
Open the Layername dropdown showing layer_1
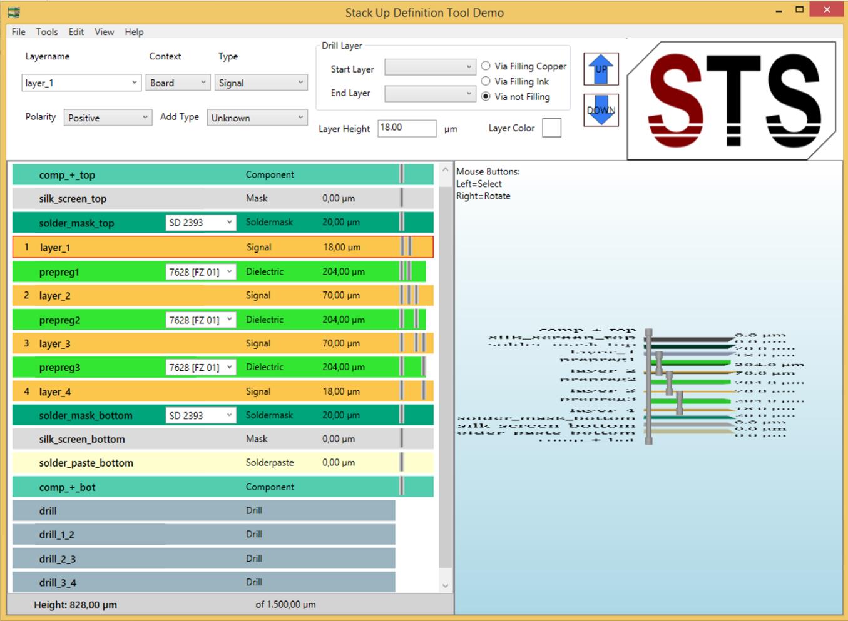tap(81, 83)
